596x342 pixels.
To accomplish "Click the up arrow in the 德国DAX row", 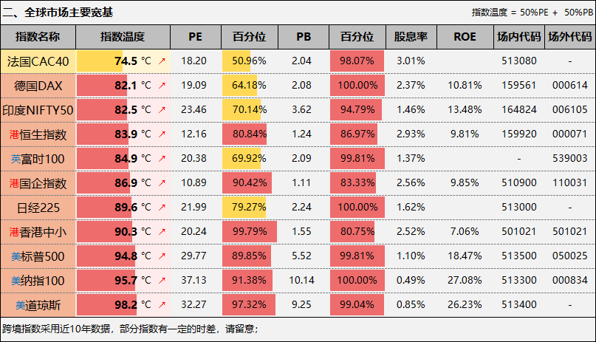I will click(x=162, y=86).
